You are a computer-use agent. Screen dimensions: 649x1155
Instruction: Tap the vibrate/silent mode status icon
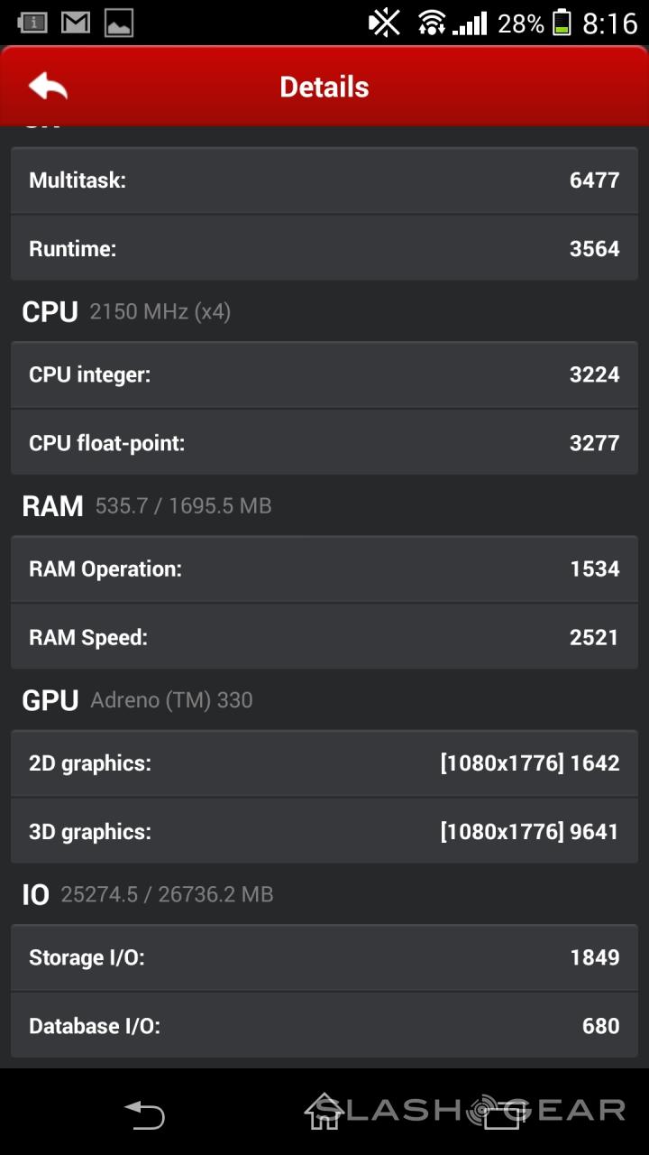(386, 23)
